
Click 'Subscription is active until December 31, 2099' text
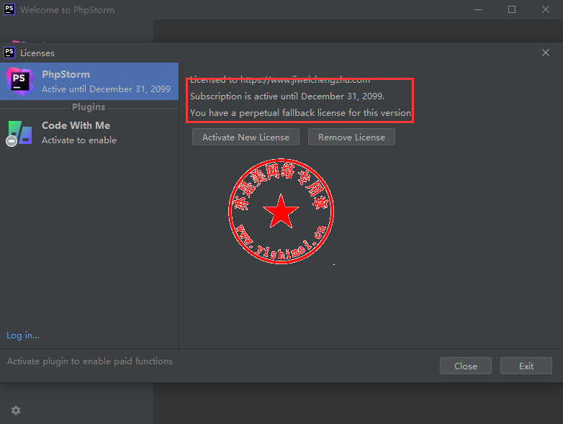coord(287,96)
